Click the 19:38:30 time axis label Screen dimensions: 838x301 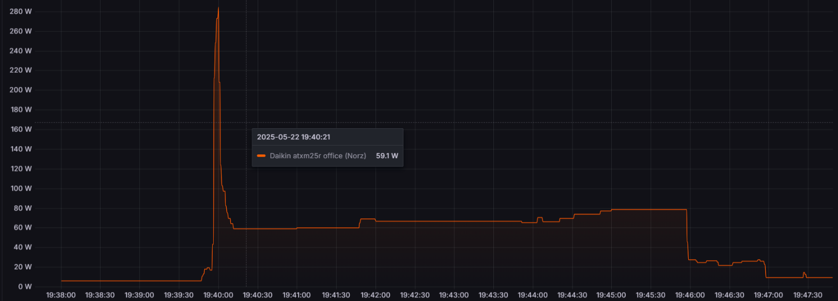(x=100, y=295)
